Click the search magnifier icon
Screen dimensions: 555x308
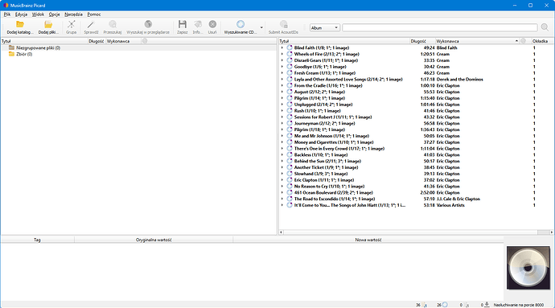point(545,27)
